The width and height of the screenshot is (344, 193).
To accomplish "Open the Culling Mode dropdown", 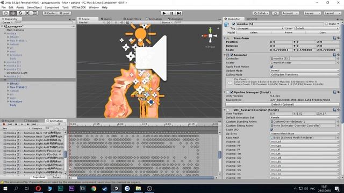I will 305,75.
